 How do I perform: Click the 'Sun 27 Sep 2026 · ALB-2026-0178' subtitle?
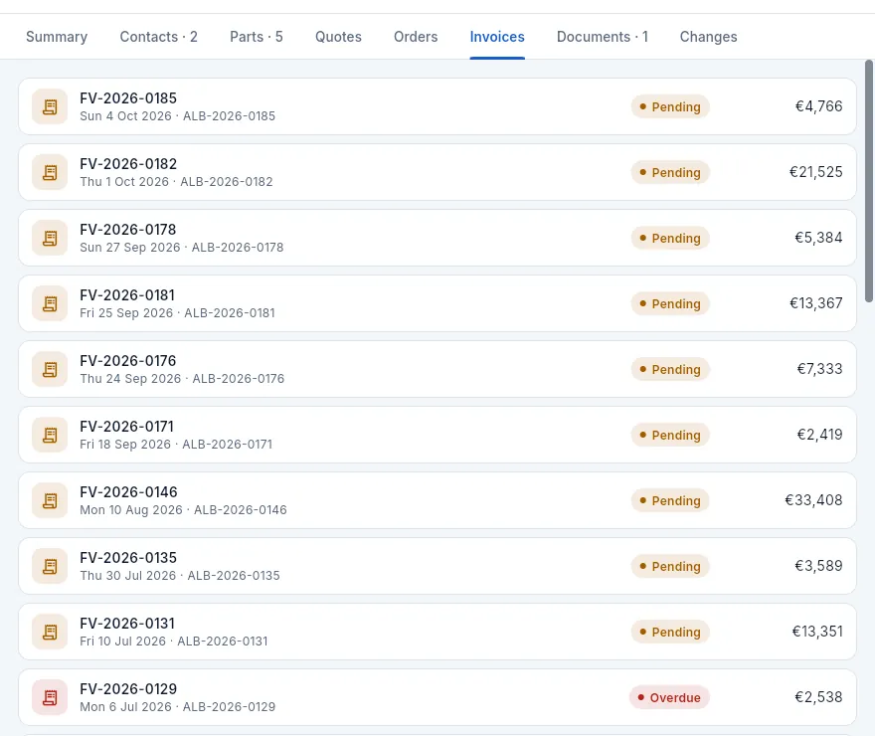tap(181, 248)
